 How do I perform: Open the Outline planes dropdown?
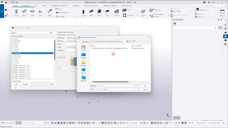(x=214, y=123)
